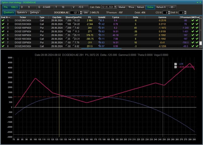Edit shares pencil icon in row 7
This screenshot has width=203, height=145.
tap(66, 42)
